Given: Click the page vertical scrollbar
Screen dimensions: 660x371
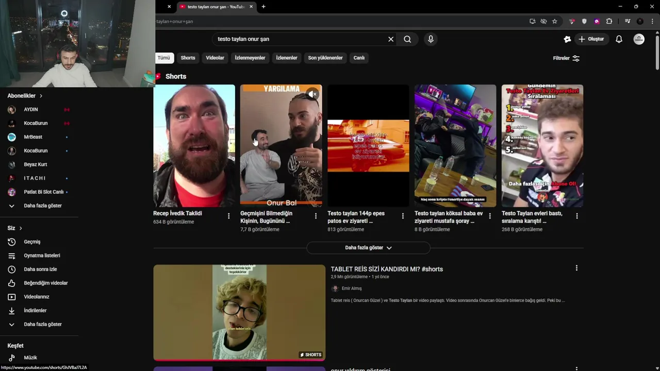Looking at the screenshot, I should click(657, 52).
